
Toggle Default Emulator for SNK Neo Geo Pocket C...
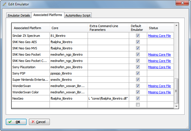click(x=138, y=61)
